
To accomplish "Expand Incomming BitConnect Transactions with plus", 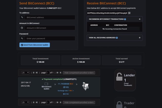I will (139, 19).
